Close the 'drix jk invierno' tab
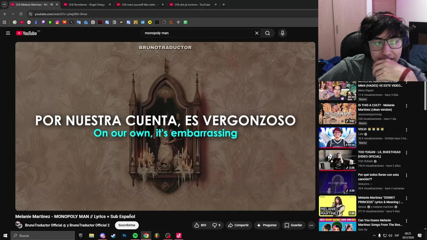This screenshot has height=240, width=427. click(x=216, y=5)
